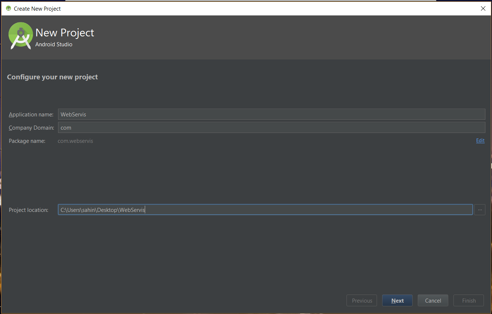Click the New Project title text
Image resolution: width=492 pixels, height=314 pixels.
[x=65, y=33]
